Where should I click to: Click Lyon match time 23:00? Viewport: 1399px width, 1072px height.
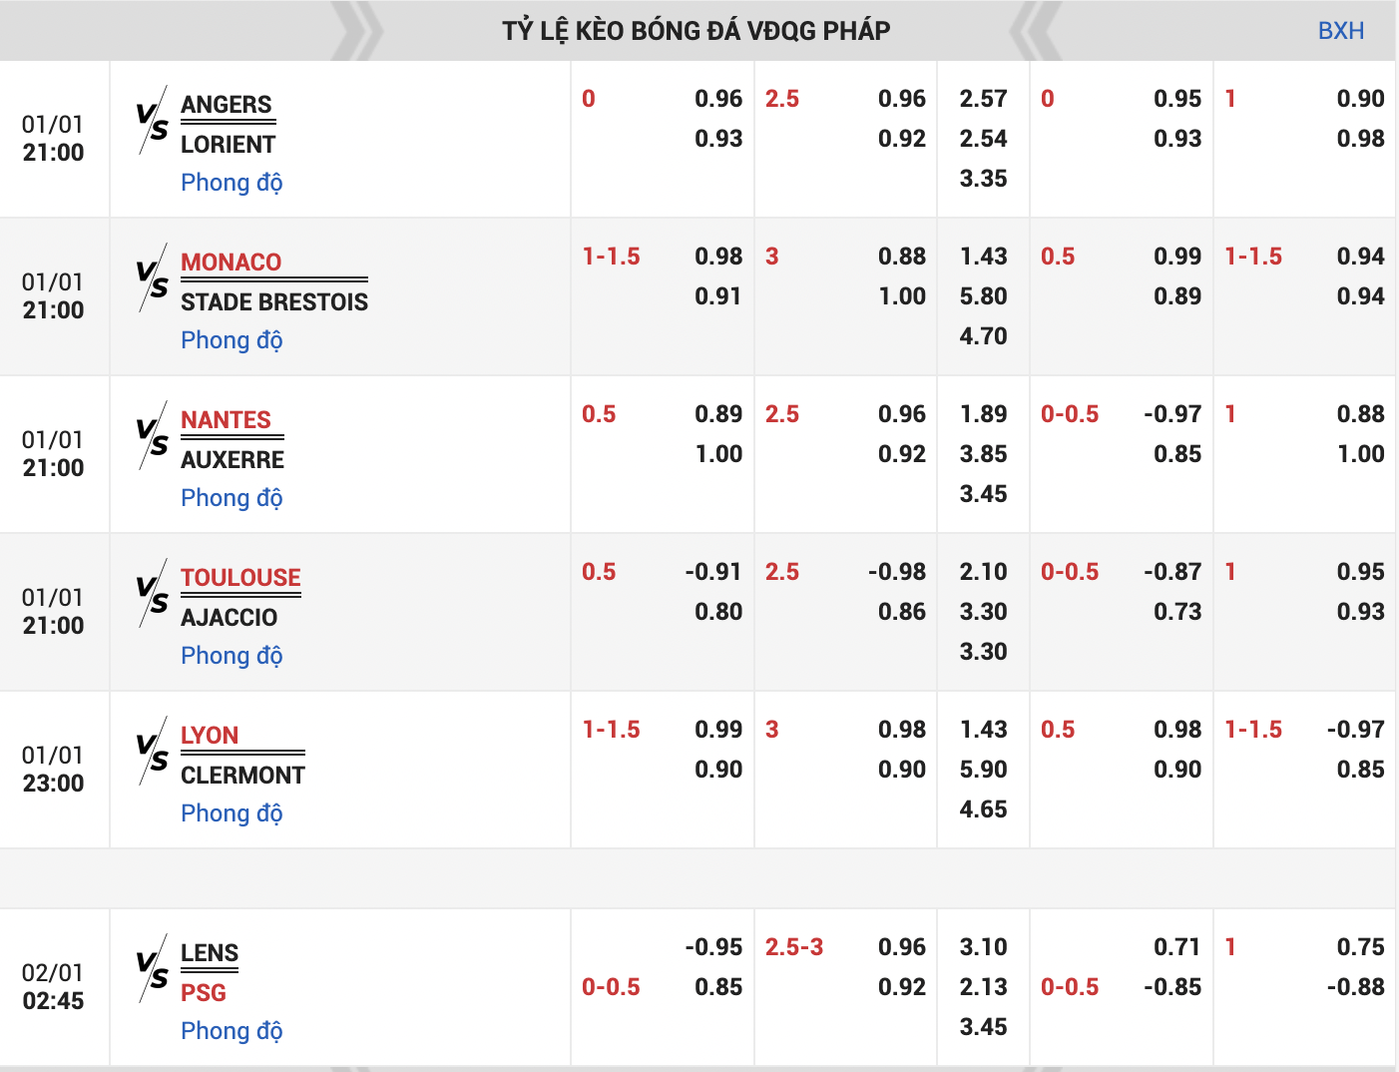pyautogui.click(x=53, y=784)
